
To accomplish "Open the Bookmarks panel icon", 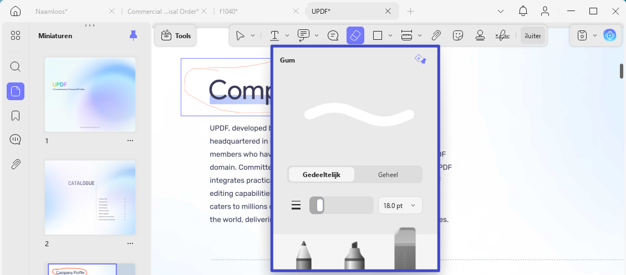I will pos(15,116).
